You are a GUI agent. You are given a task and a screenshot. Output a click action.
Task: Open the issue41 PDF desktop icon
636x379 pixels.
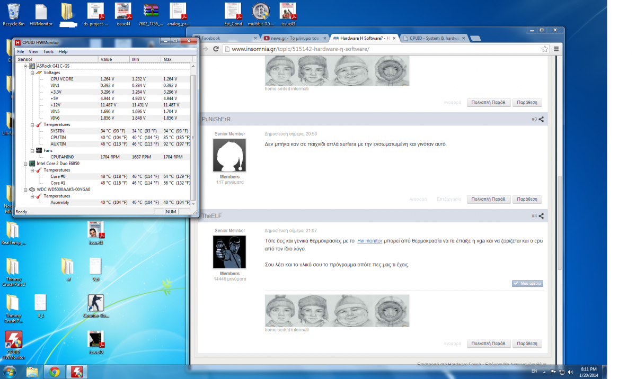tap(96, 233)
